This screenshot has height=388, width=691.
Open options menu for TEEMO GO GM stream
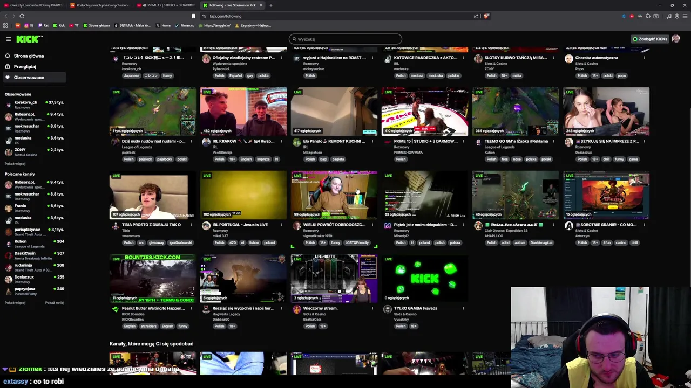coord(553,141)
